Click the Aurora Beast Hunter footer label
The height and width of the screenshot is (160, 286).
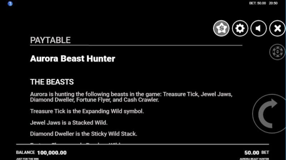pyautogui.click(x=264, y=158)
